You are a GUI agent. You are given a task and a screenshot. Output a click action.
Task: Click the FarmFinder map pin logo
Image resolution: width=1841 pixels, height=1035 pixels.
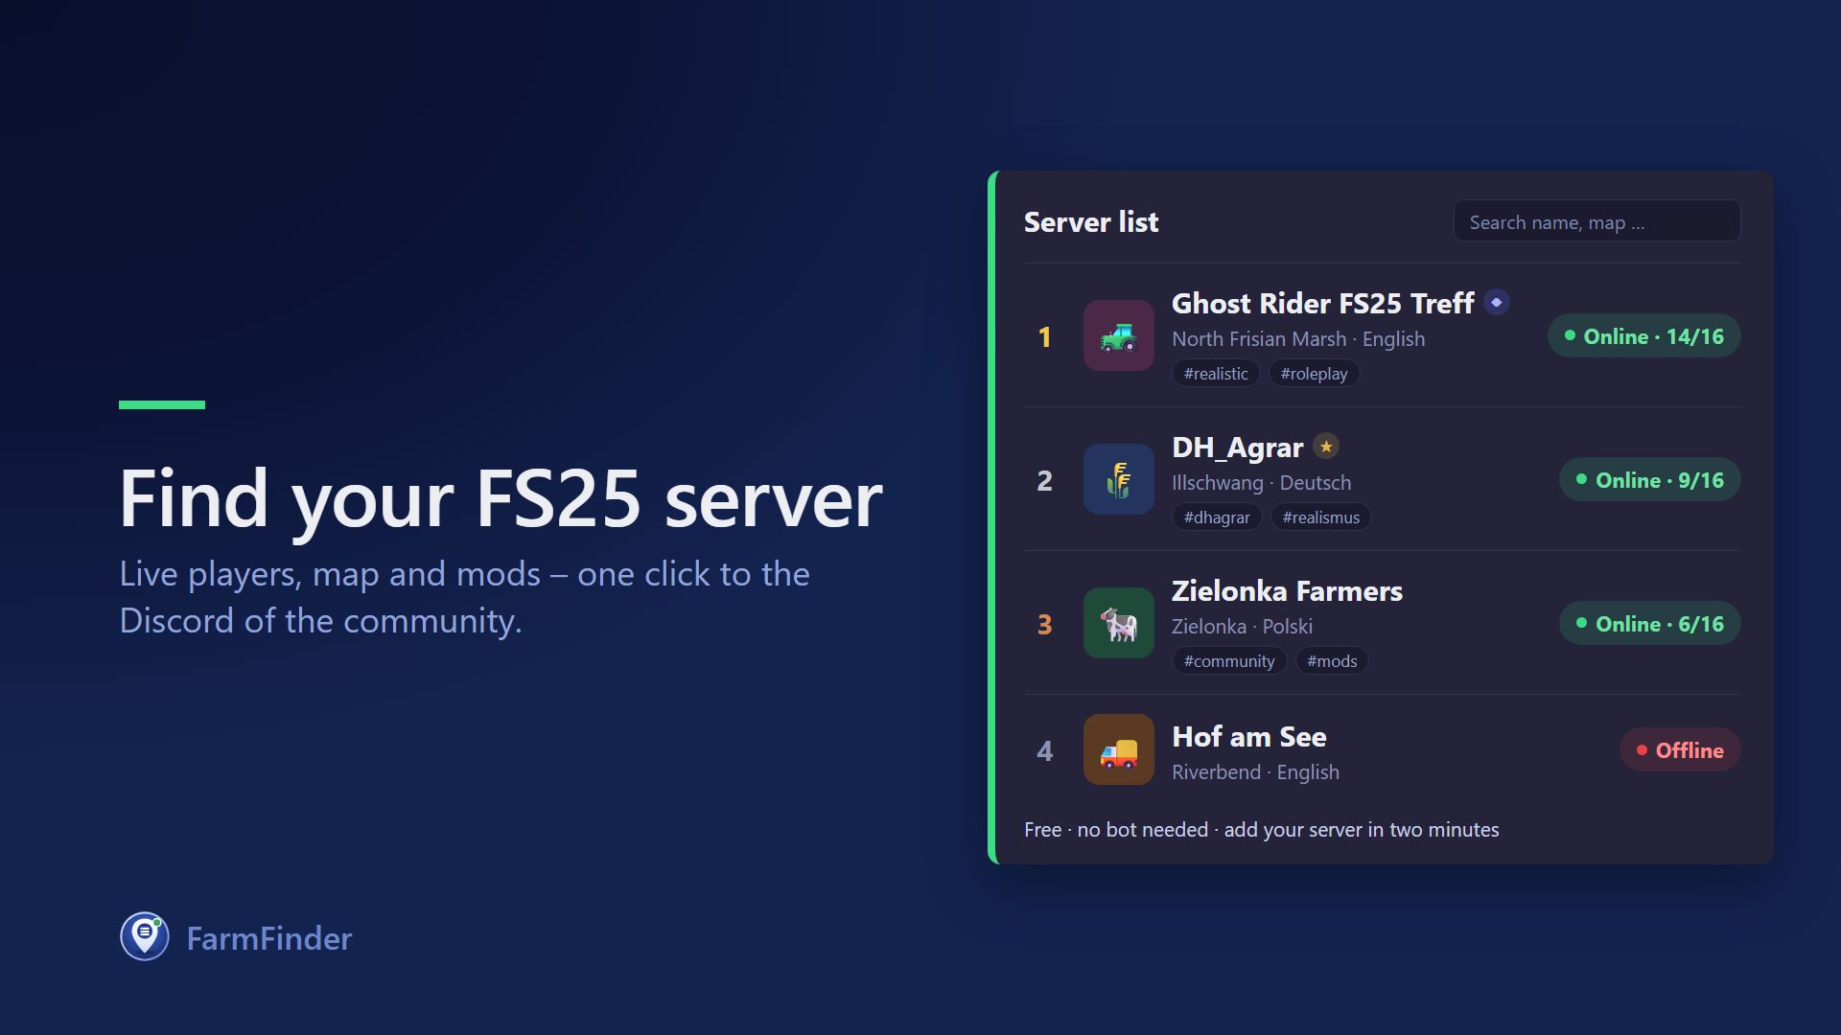coord(145,936)
